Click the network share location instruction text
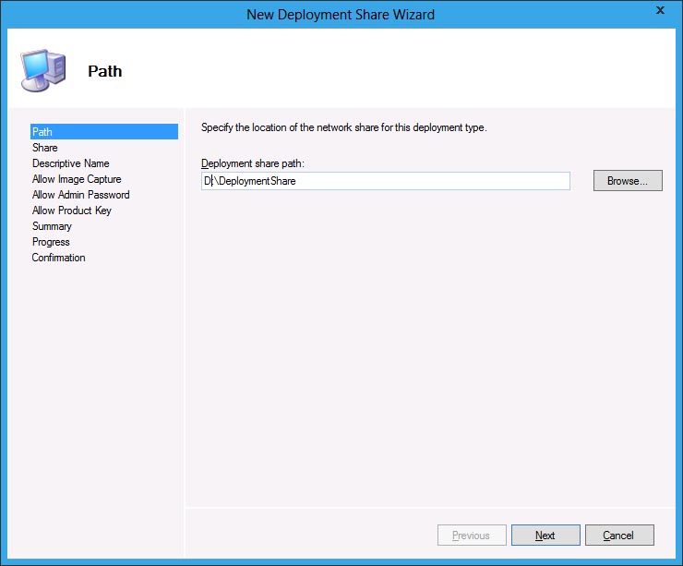The width and height of the screenshot is (683, 566). pyautogui.click(x=343, y=127)
